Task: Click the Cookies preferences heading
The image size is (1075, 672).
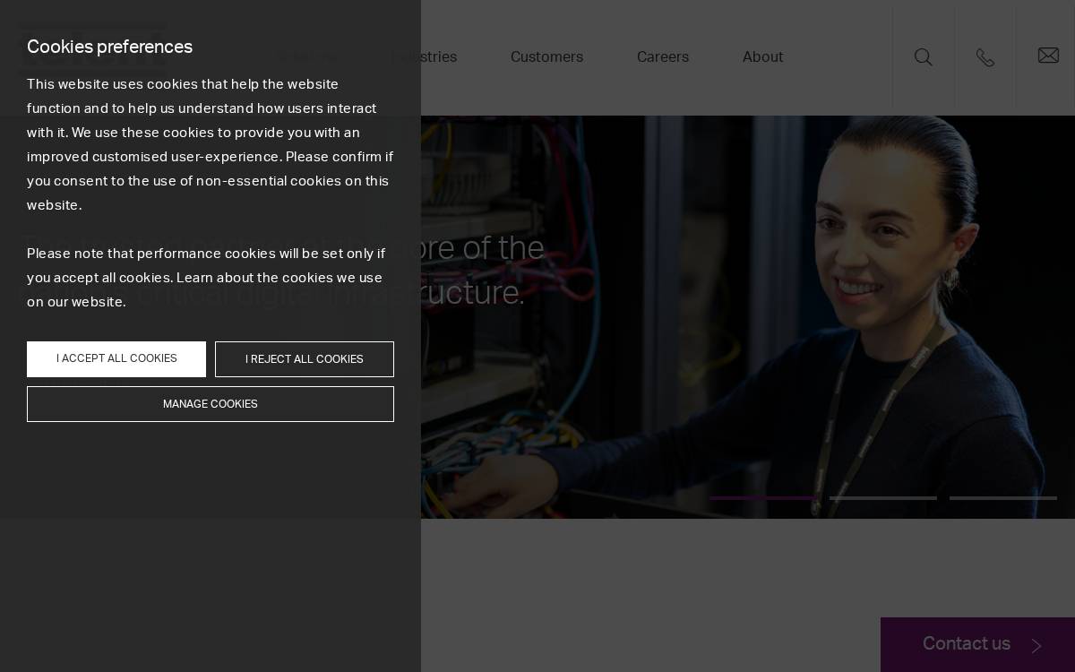Action: [x=109, y=47]
